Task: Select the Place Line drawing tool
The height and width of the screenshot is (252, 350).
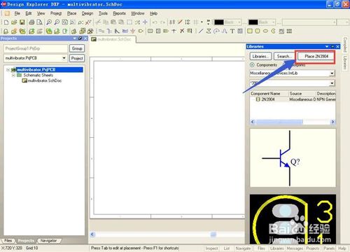Action: tap(201, 31)
